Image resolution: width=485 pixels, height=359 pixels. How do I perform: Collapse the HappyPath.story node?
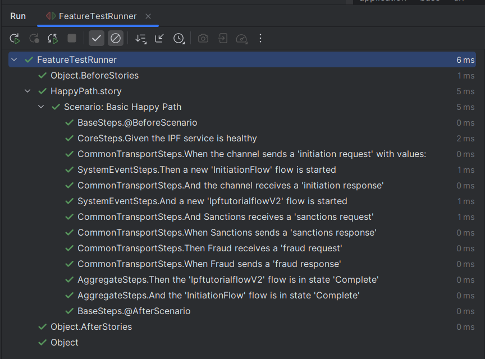click(27, 91)
